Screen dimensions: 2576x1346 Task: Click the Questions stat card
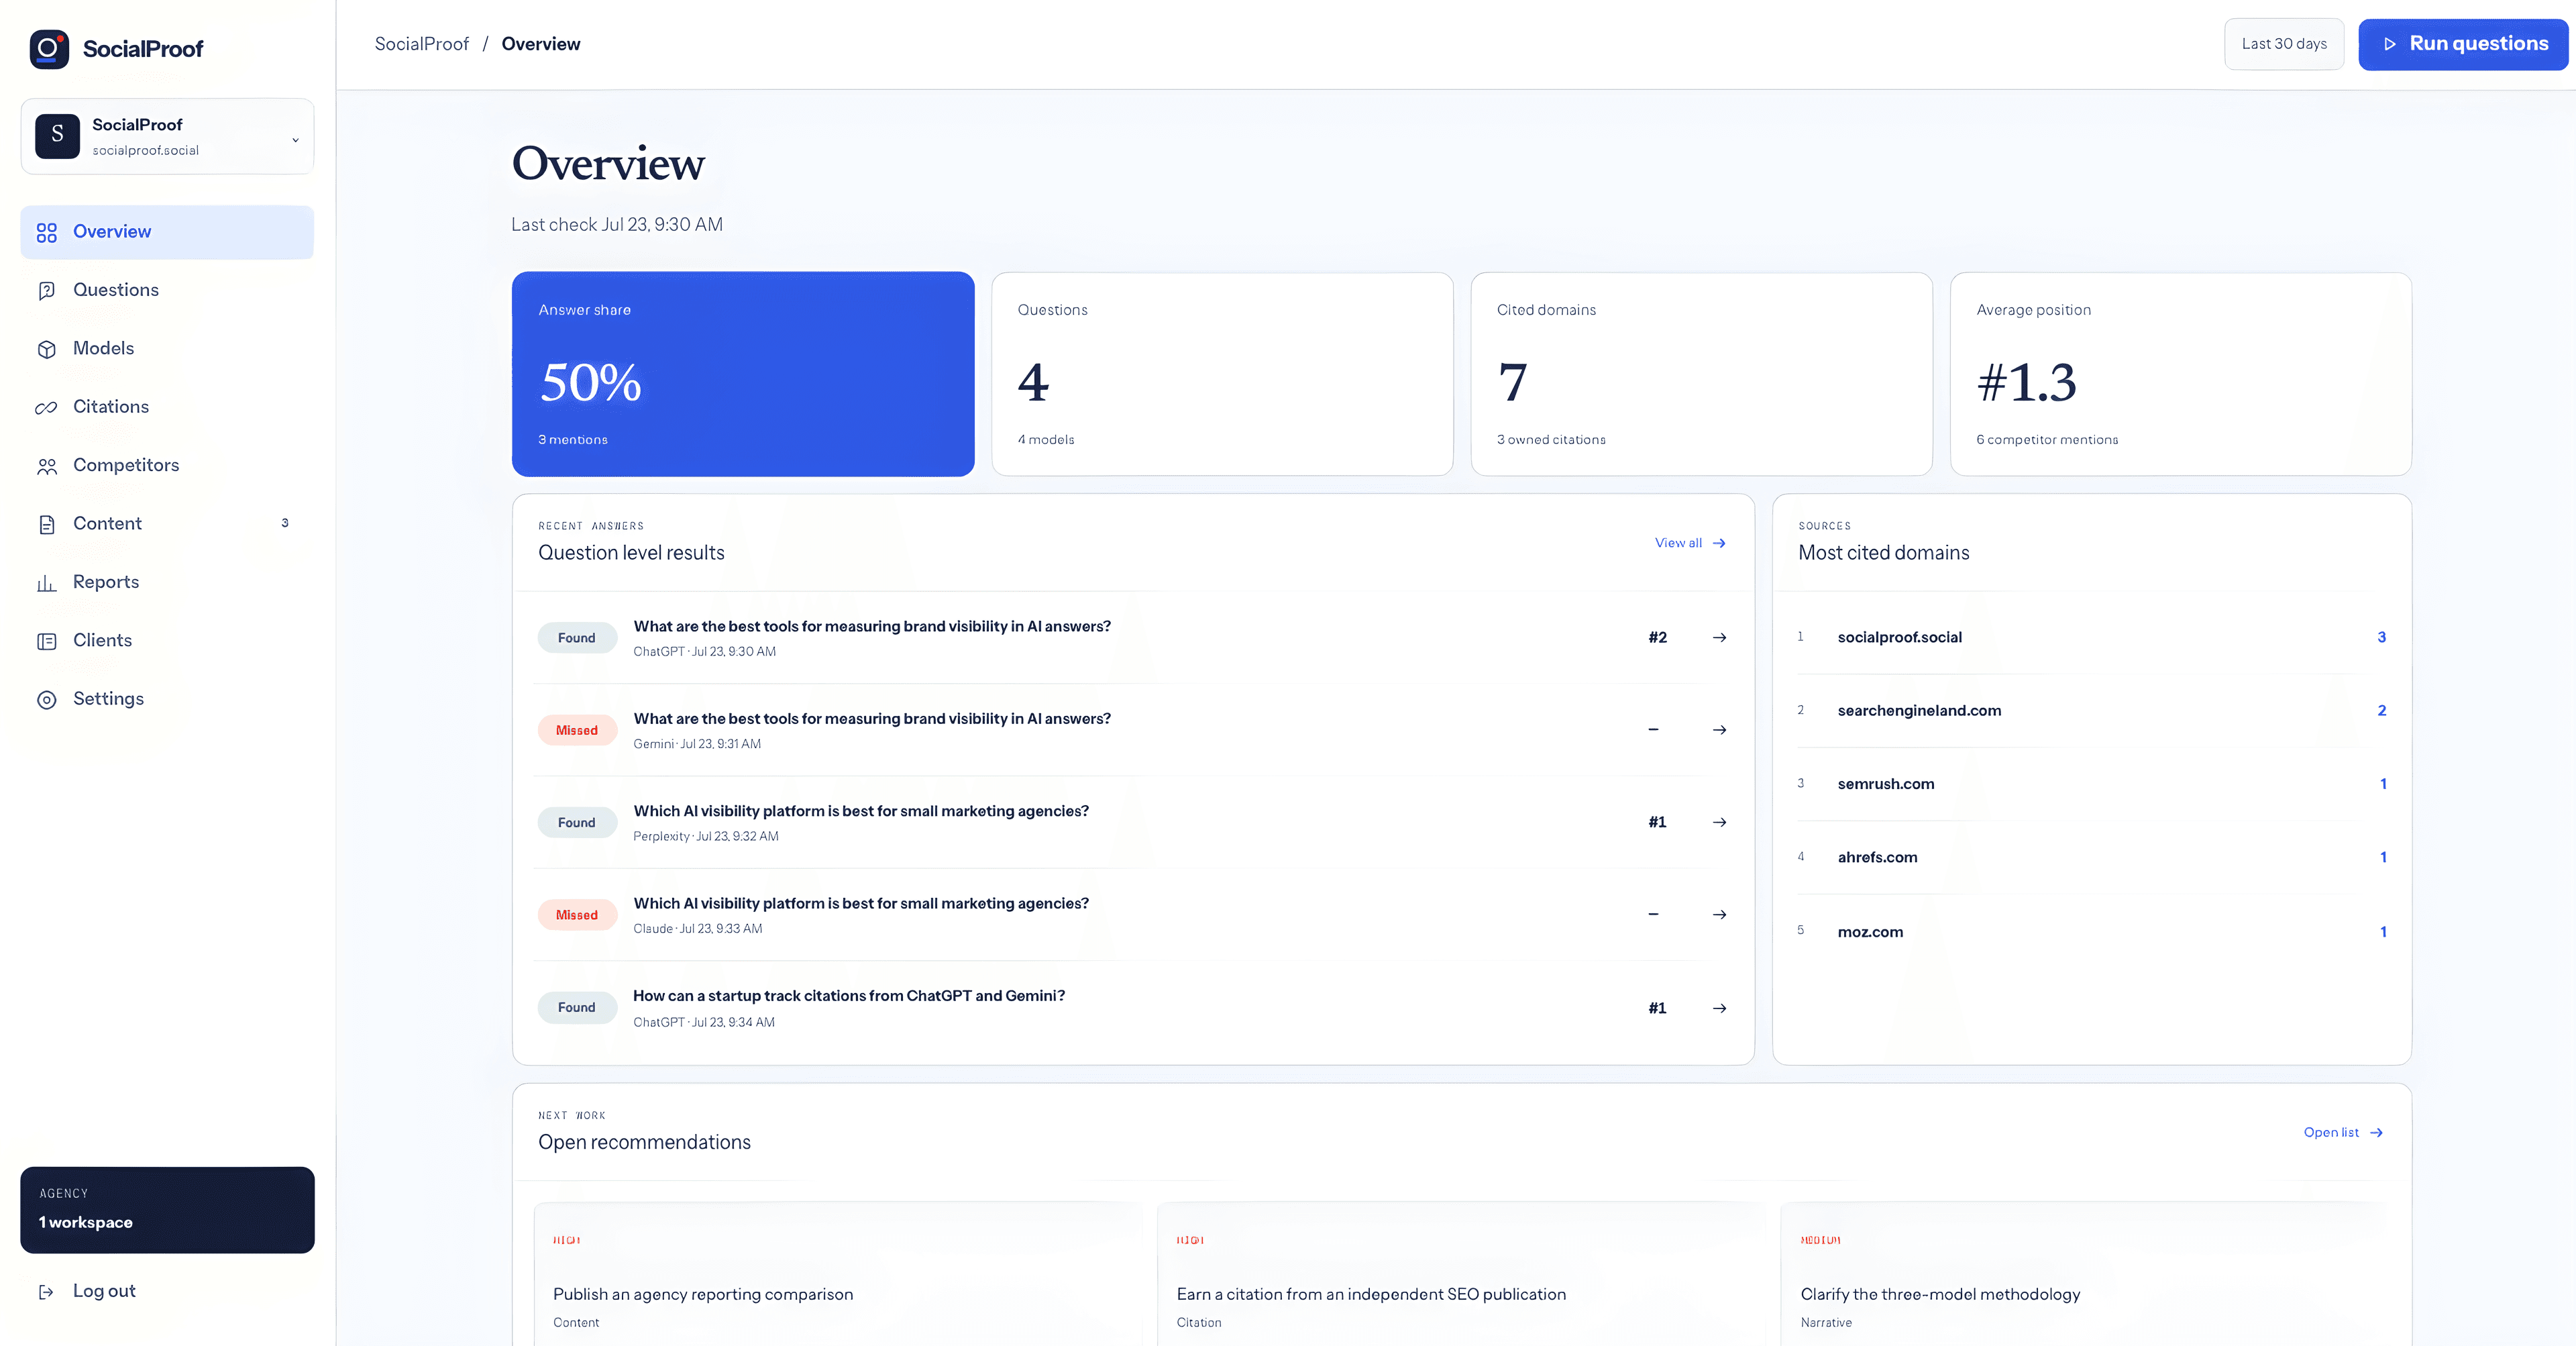coord(1222,374)
